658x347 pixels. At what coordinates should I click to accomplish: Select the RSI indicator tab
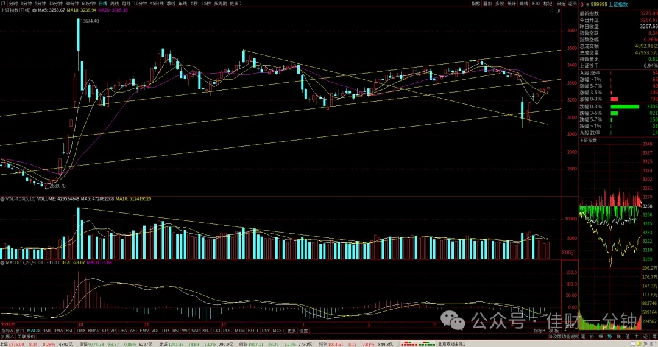pos(176,331)
